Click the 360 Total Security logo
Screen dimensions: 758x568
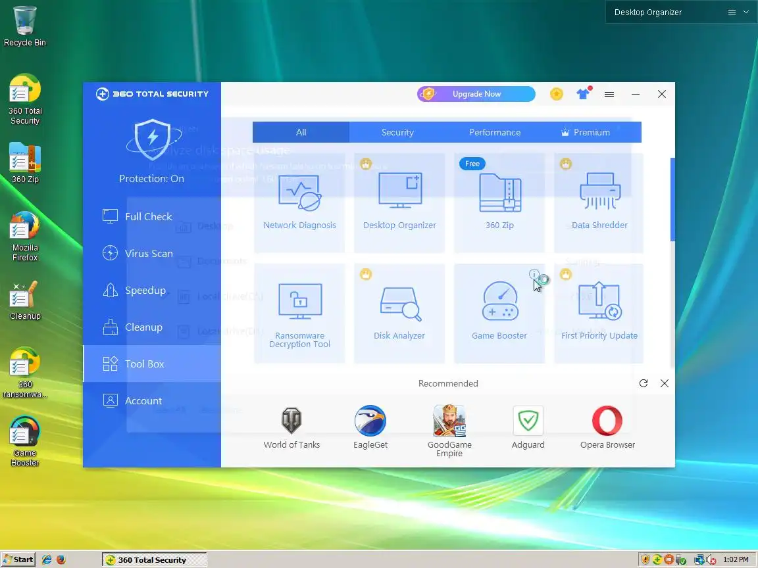[152, 94]
